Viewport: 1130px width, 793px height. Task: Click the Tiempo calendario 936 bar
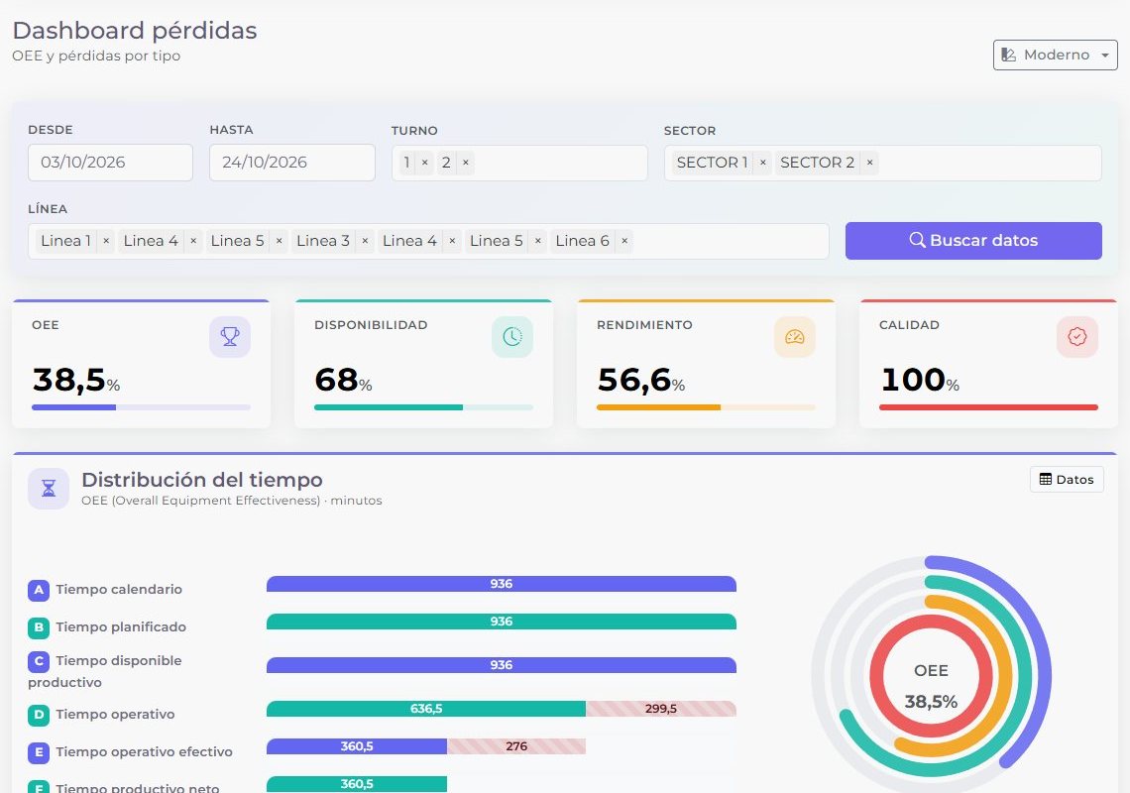pyautogui.click(x=502, y=584)
